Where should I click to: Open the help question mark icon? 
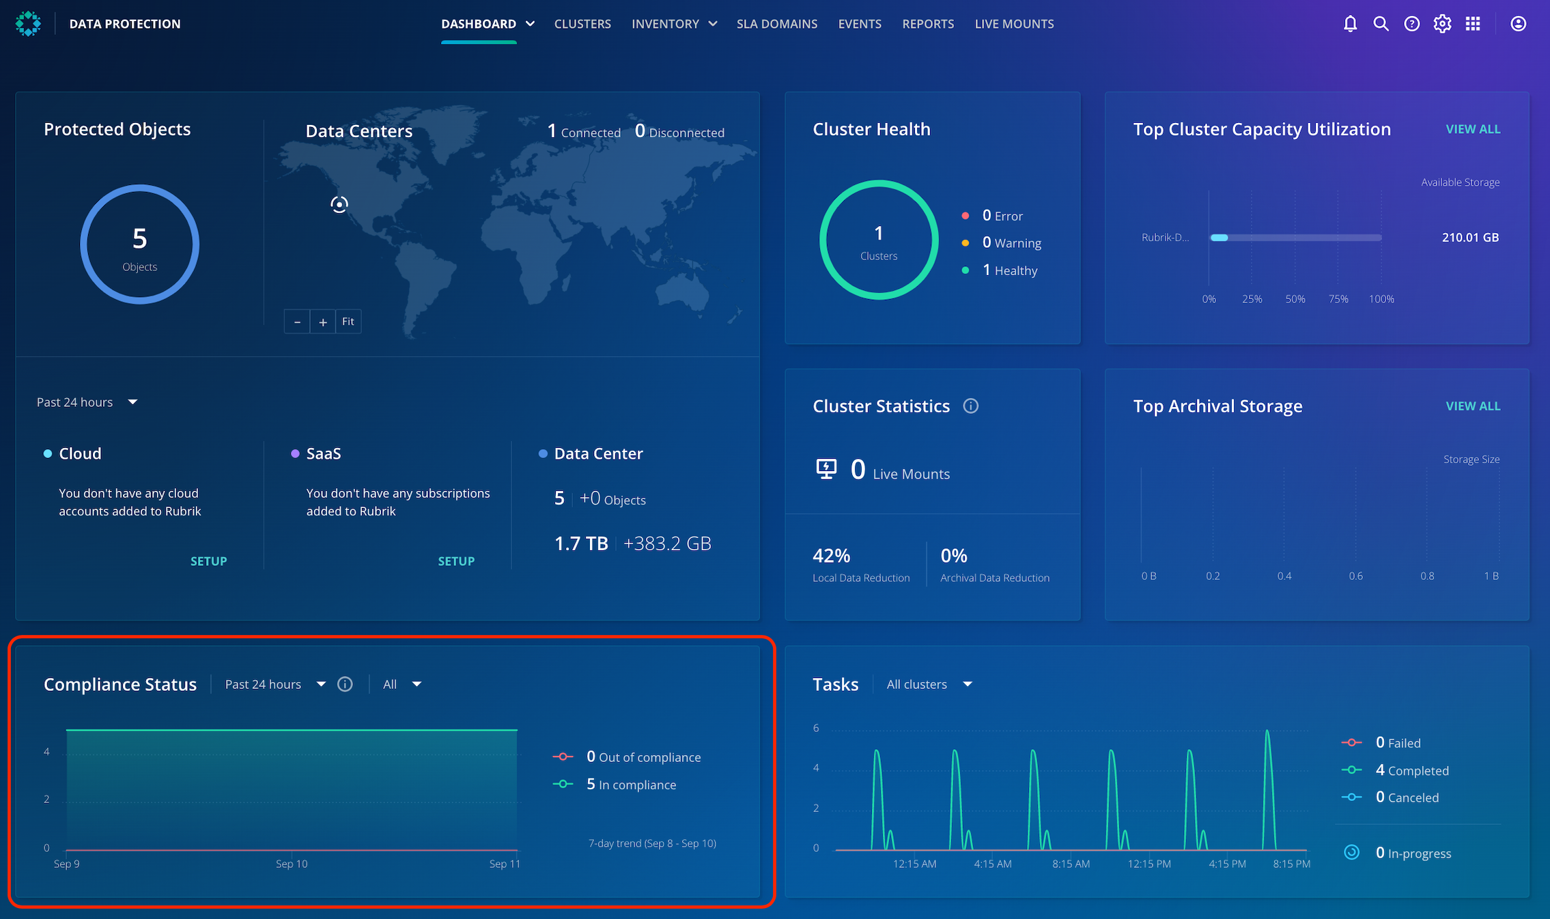1411,24
